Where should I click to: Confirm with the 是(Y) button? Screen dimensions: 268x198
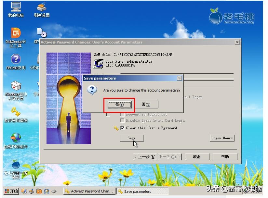[120, 105]
